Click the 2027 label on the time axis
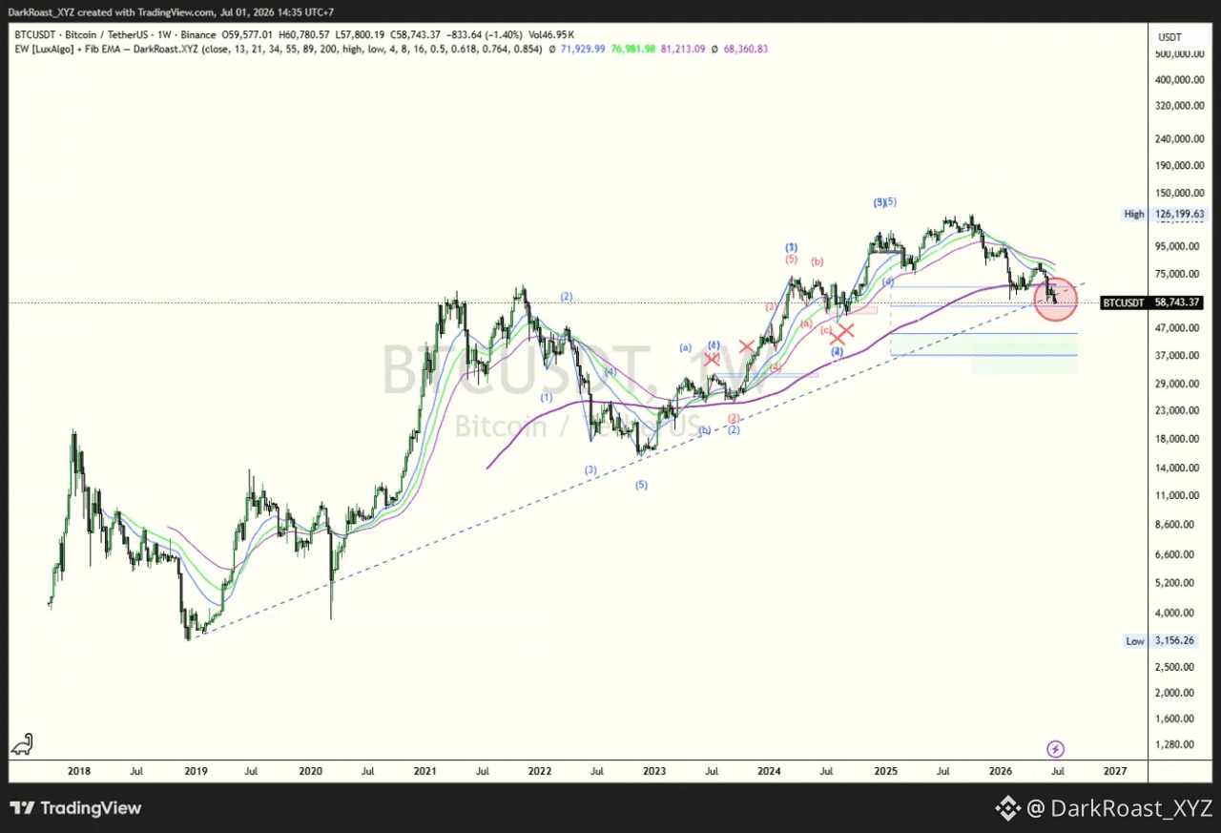This screenshot has height=833, width=1221. click(1114, 770)
